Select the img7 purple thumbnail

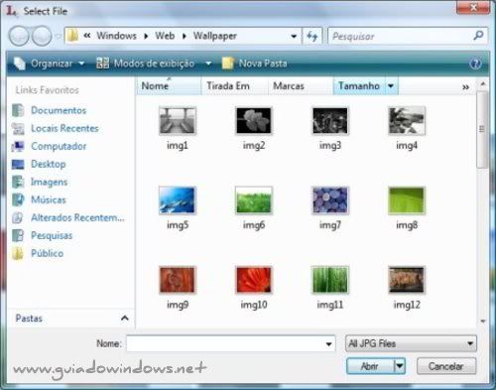coord(330,200)
